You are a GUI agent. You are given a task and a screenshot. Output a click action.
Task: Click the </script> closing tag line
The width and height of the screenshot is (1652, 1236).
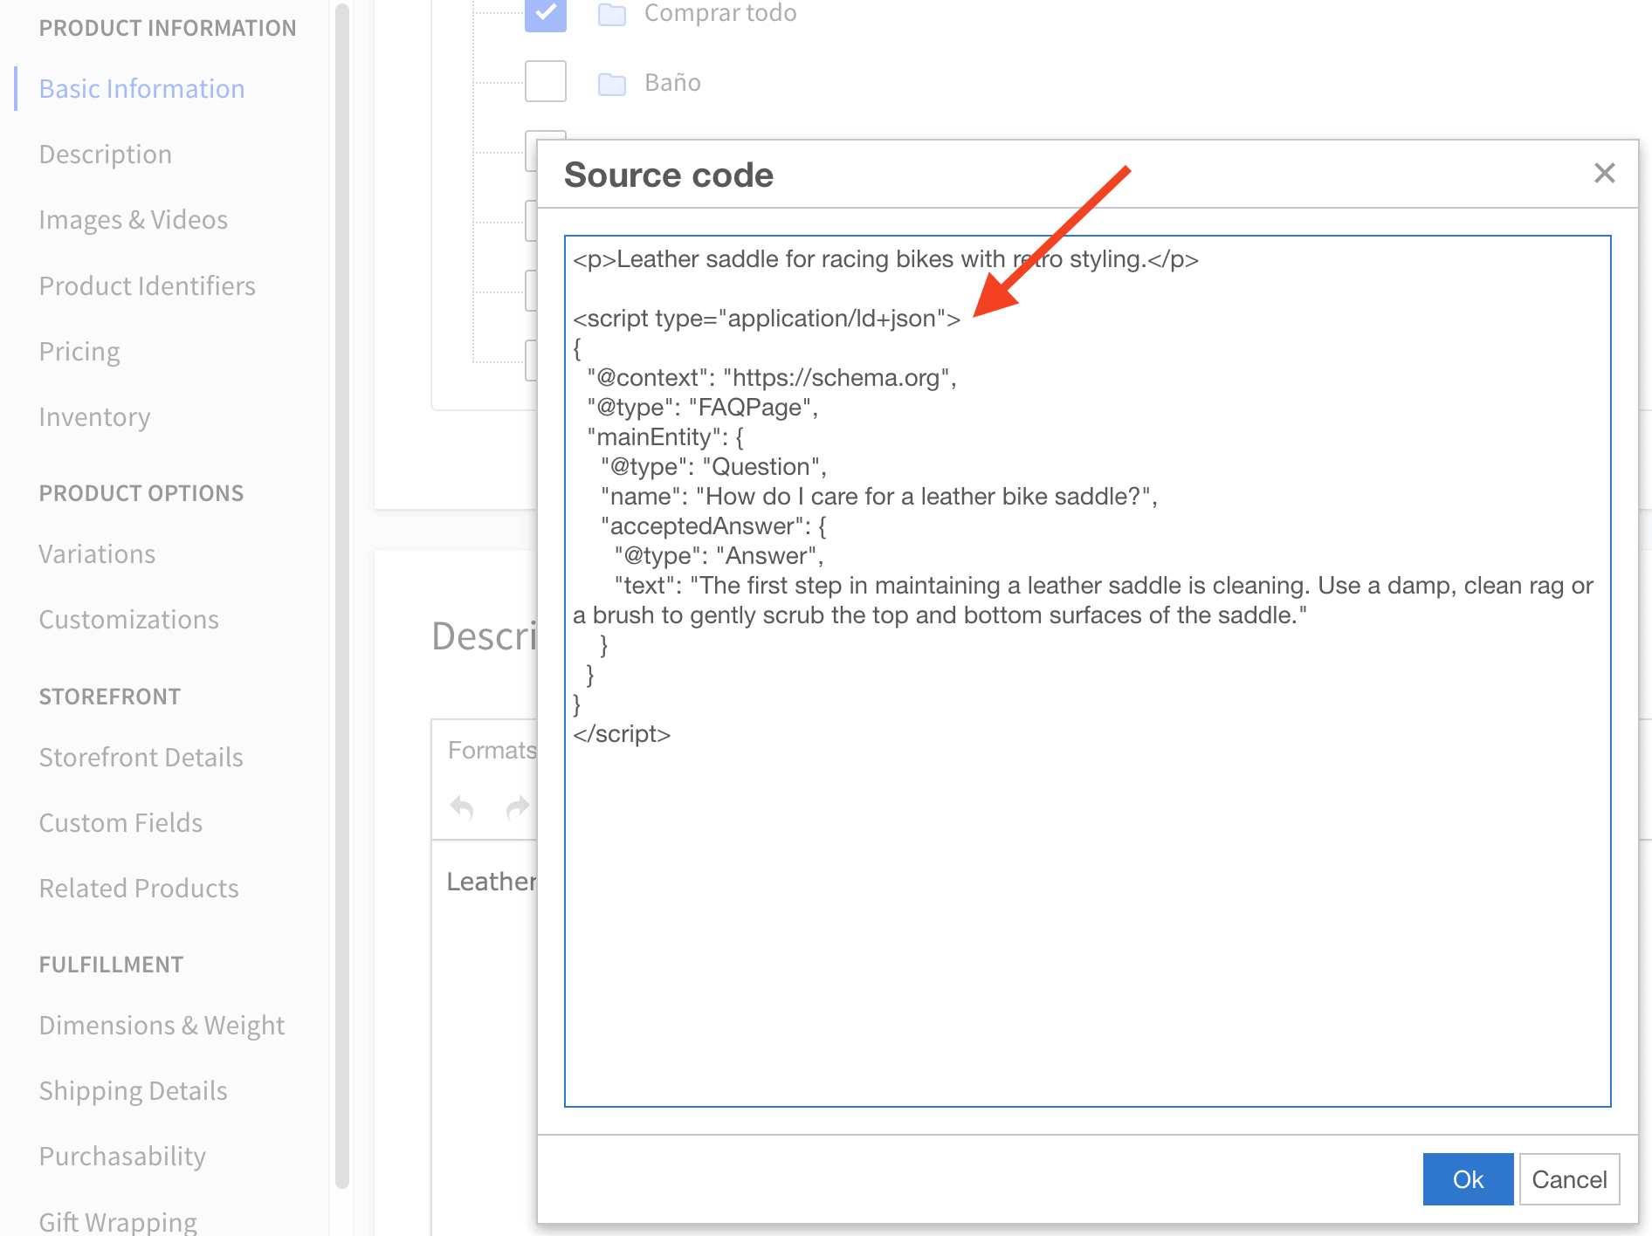coord(622,734)
